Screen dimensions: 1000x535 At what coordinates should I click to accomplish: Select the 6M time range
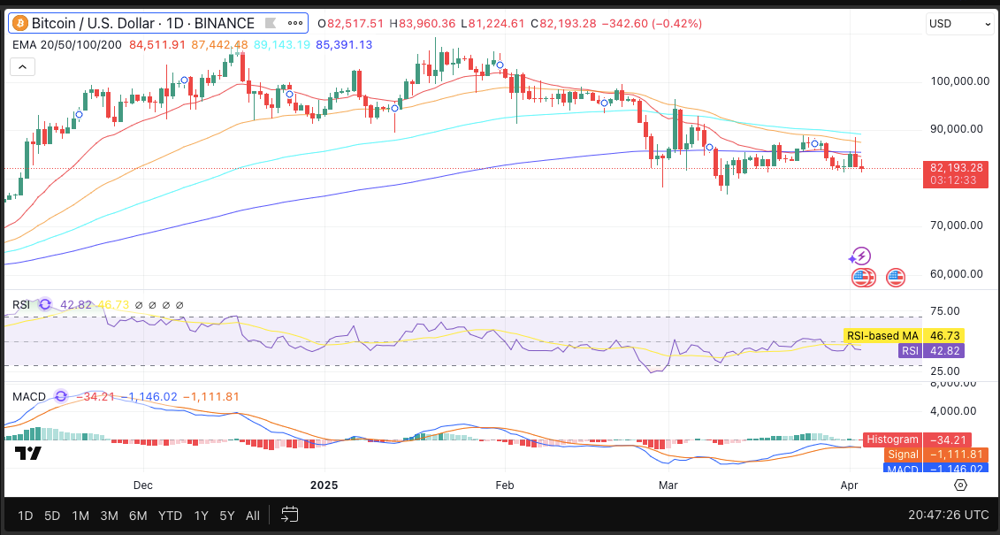(x=138, y=516)
